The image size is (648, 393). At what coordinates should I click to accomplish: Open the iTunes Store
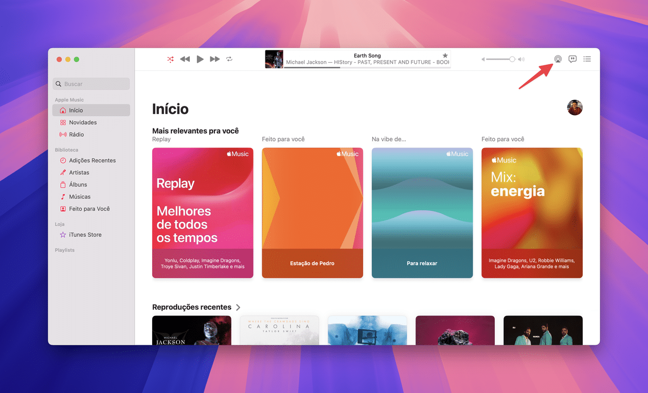pyautogui.click(x=91, y=235)
